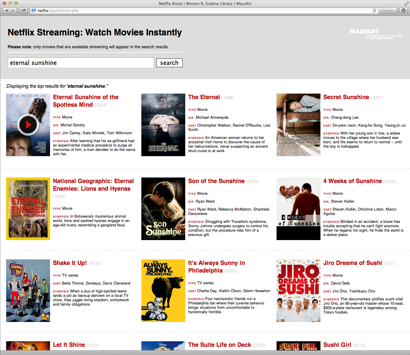Click the Please note streaming notice text
Viewport: 410px width, 355px height.
88,47
